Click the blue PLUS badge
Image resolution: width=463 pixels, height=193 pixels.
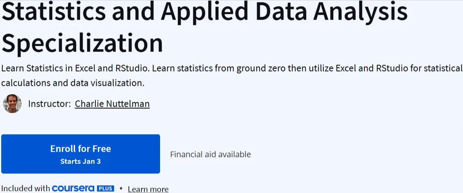pyautogui.click(x=106, y=188)
